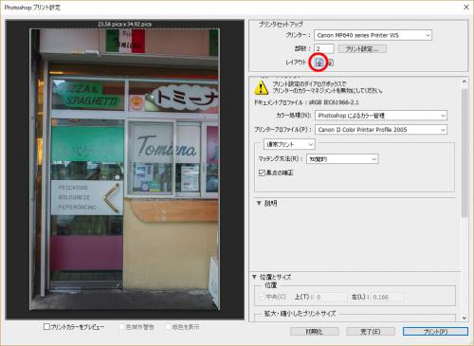Toggle 中央 position checkbox
The height and width of the screenshot is (346, 474).
pyautogui.click(x=262, y=297)
